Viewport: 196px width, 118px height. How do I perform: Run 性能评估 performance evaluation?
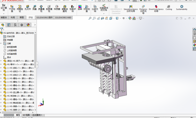73,8
